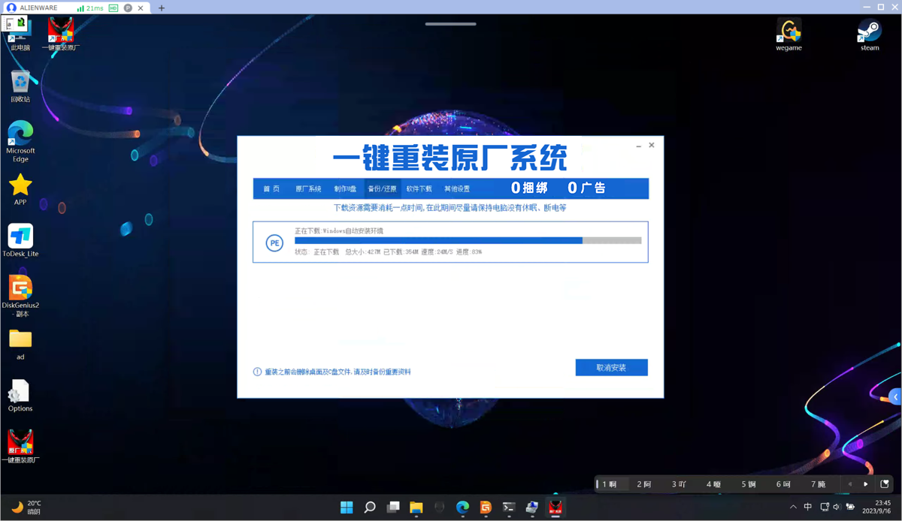The height and width of the screenshot is (521, 902).
Task: Launch Microsoft Edge from desktop shortcut
Action: pos(20,141)
